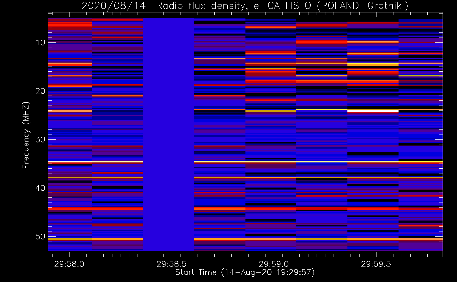Click the y-axis tick label '30'
Image resolution: width=457 pixels, height=282 pixels.
point(41,140)
